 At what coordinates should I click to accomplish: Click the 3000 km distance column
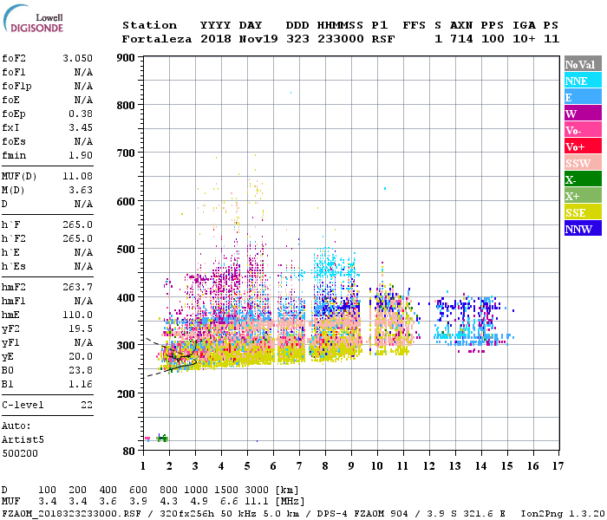click(x=257, y=490)
